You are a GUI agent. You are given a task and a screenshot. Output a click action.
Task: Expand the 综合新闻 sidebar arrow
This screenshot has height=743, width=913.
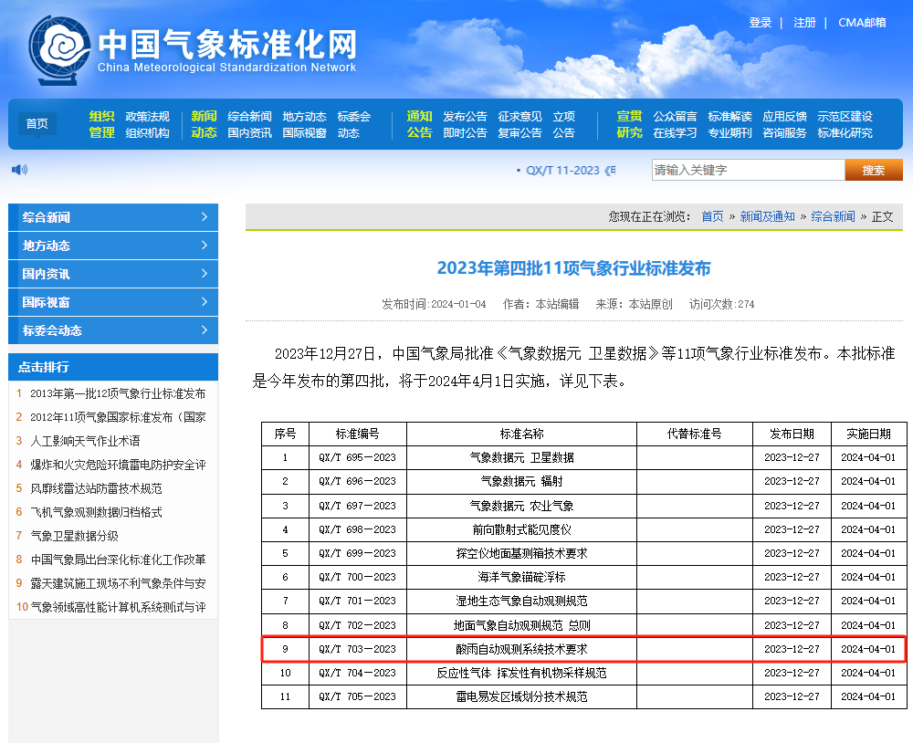[x=205, y=217]
